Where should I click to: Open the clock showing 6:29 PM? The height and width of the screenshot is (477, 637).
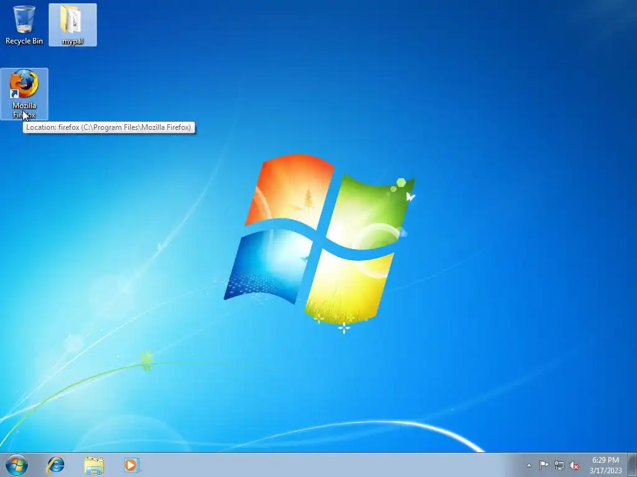tap(605, 465)
